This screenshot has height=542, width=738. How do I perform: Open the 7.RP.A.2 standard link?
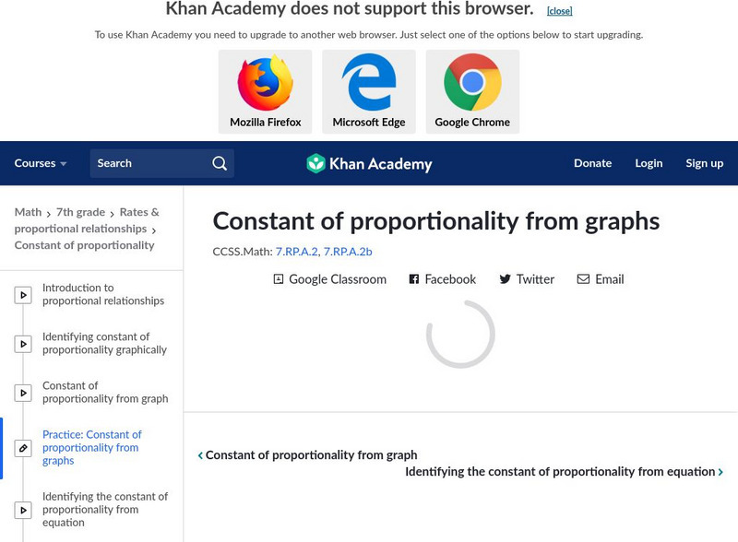point(296,251)
